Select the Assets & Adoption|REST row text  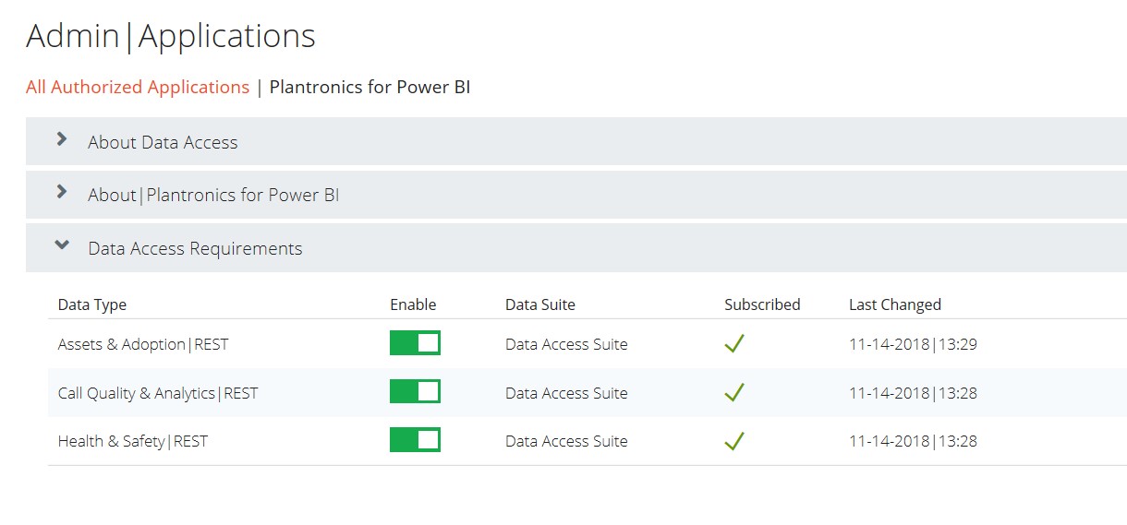tap(143, 344)
